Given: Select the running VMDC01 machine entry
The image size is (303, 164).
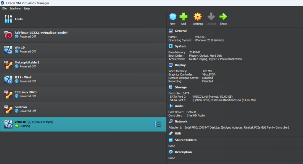Looking at the screenshot, I should (x=83, y=124).
